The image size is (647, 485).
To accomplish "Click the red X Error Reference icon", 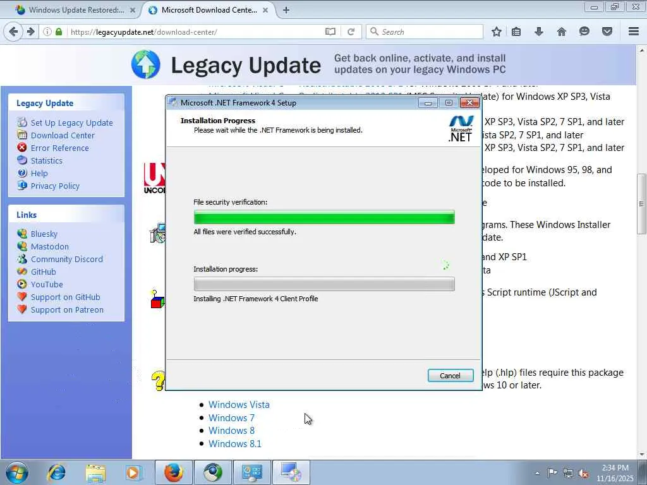I will coord(22,147).
